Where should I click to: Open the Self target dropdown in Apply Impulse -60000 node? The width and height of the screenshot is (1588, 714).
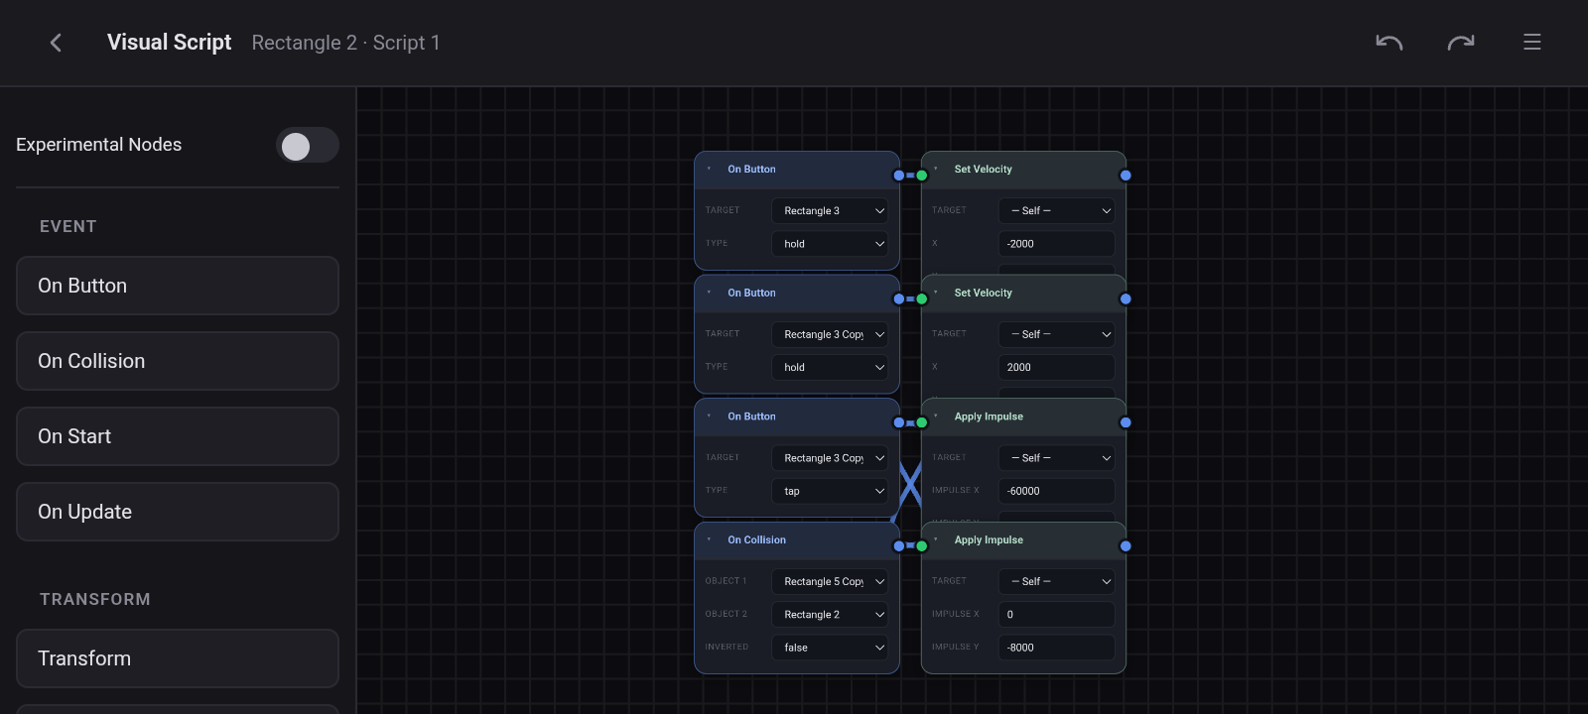tap(1056, 458)
